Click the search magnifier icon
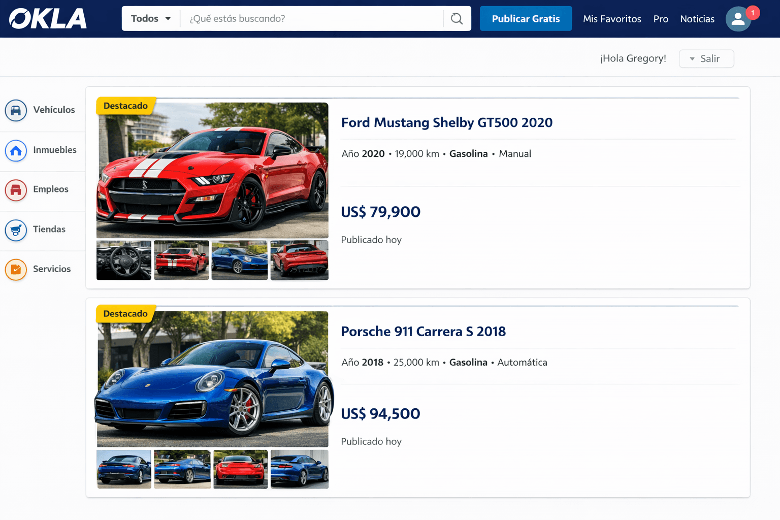 (x=456, y=18)
